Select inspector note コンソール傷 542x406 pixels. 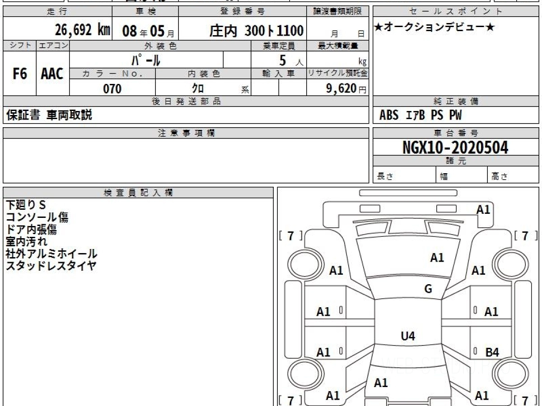click(37, 217)
